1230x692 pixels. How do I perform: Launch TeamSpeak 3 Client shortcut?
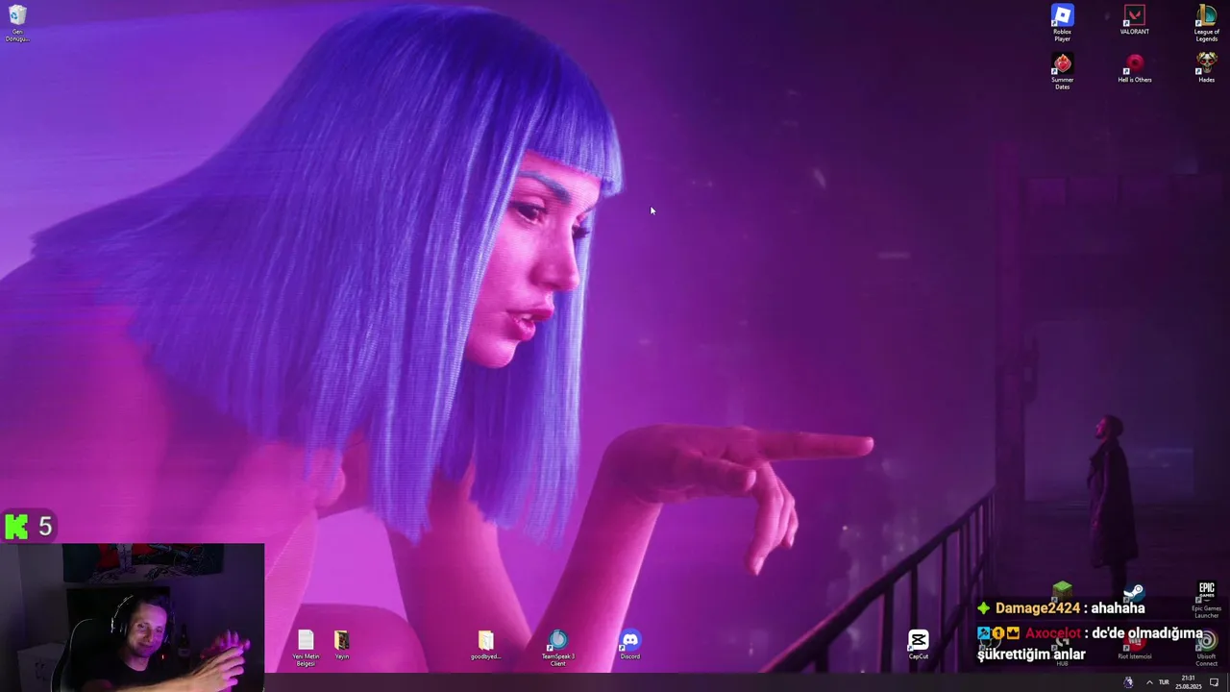[557, 649]
